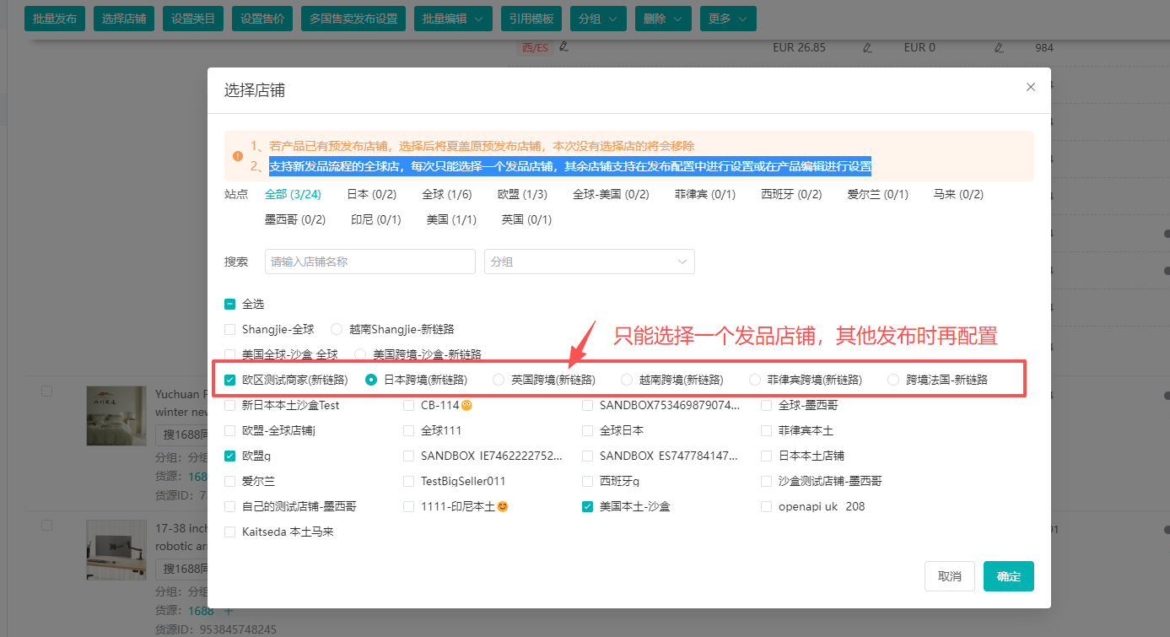Click the orange warning icon in the notice box
The width and height of the screenshot is (1170, 637).
tap(238, 155)
